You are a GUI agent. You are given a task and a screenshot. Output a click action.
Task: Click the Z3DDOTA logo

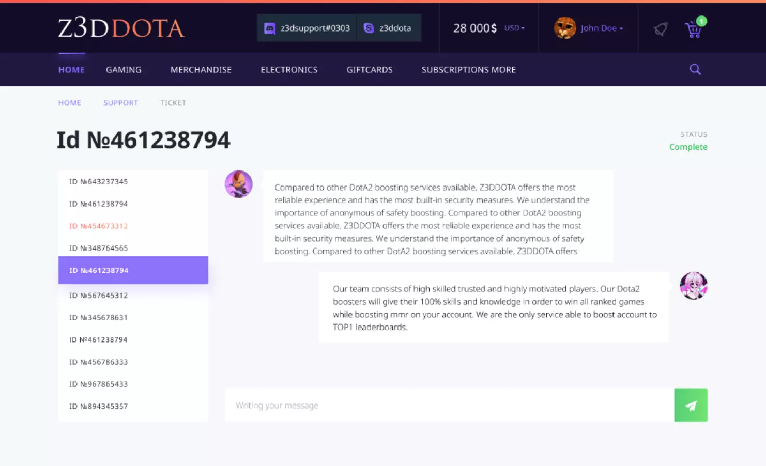click(121, 28)
